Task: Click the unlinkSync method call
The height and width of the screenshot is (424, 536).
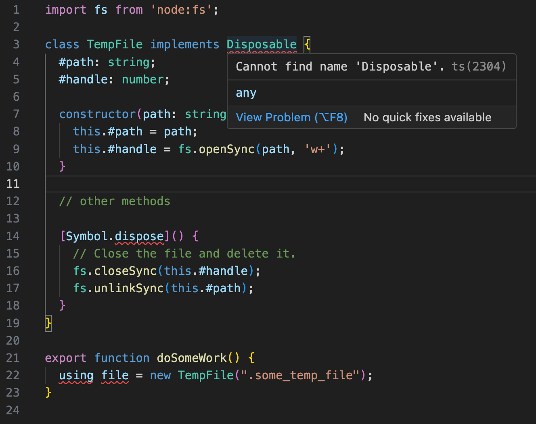Action: pyautogui.click(x=129, y=288)
